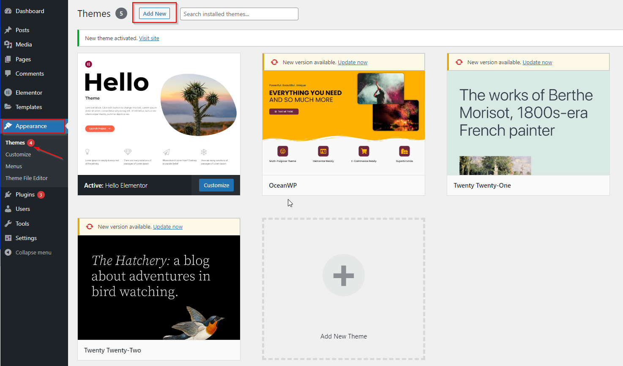Click the Comments speech bubble icon
This screenshot has width=623, height=366.
coord(8,74)
